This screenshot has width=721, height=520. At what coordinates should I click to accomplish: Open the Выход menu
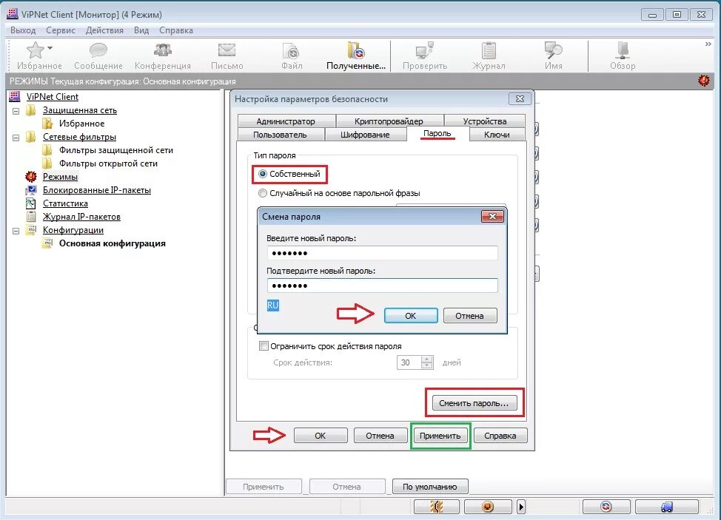[x=23, y=30]
